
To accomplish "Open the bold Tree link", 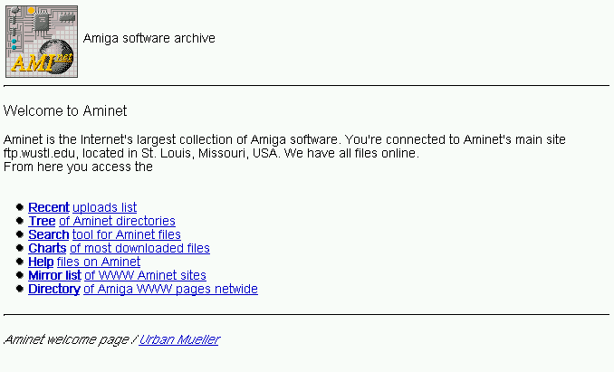I will point(42,221).
